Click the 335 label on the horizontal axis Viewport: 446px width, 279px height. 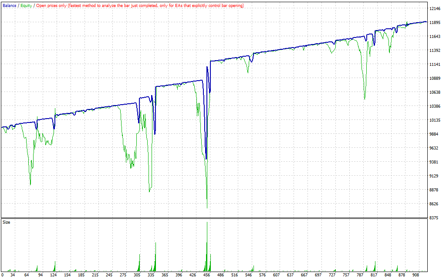pos(152,276)
